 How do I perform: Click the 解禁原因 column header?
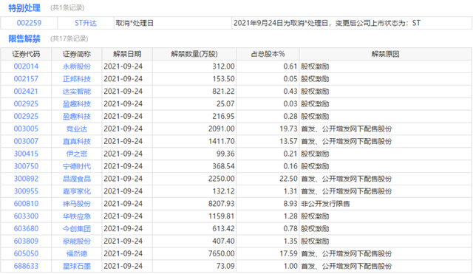point(385,54)
